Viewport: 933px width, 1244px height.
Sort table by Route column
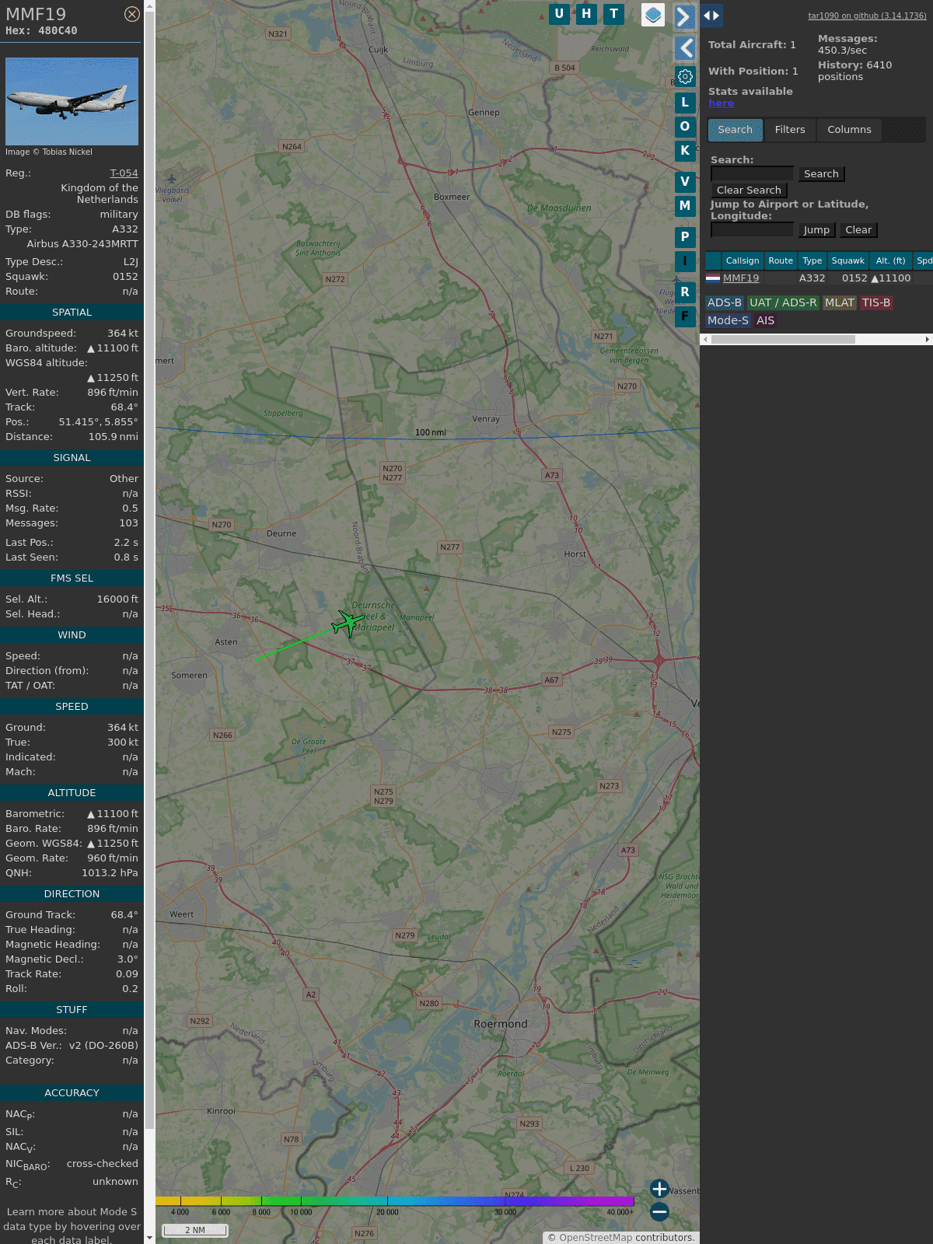tap(781, 260)
